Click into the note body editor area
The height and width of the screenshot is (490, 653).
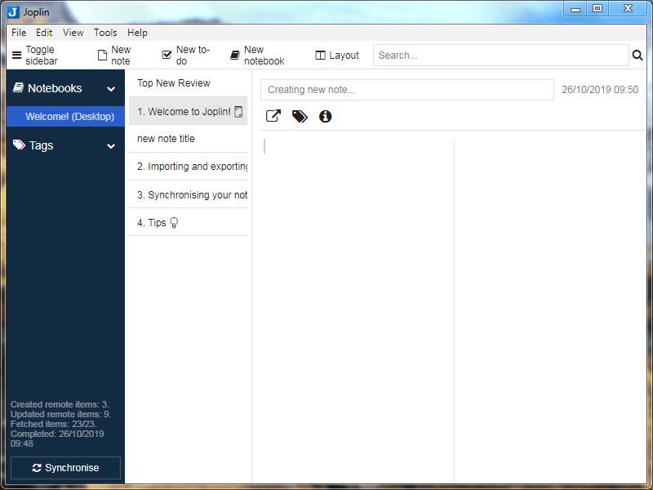pos(357,310)
